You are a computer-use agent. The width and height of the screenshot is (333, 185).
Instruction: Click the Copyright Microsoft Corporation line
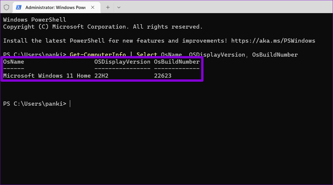pos(103,27)
